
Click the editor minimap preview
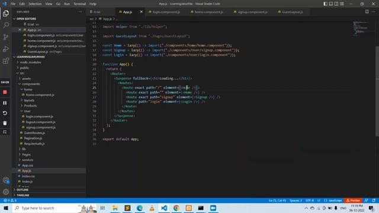coord(361,28)
